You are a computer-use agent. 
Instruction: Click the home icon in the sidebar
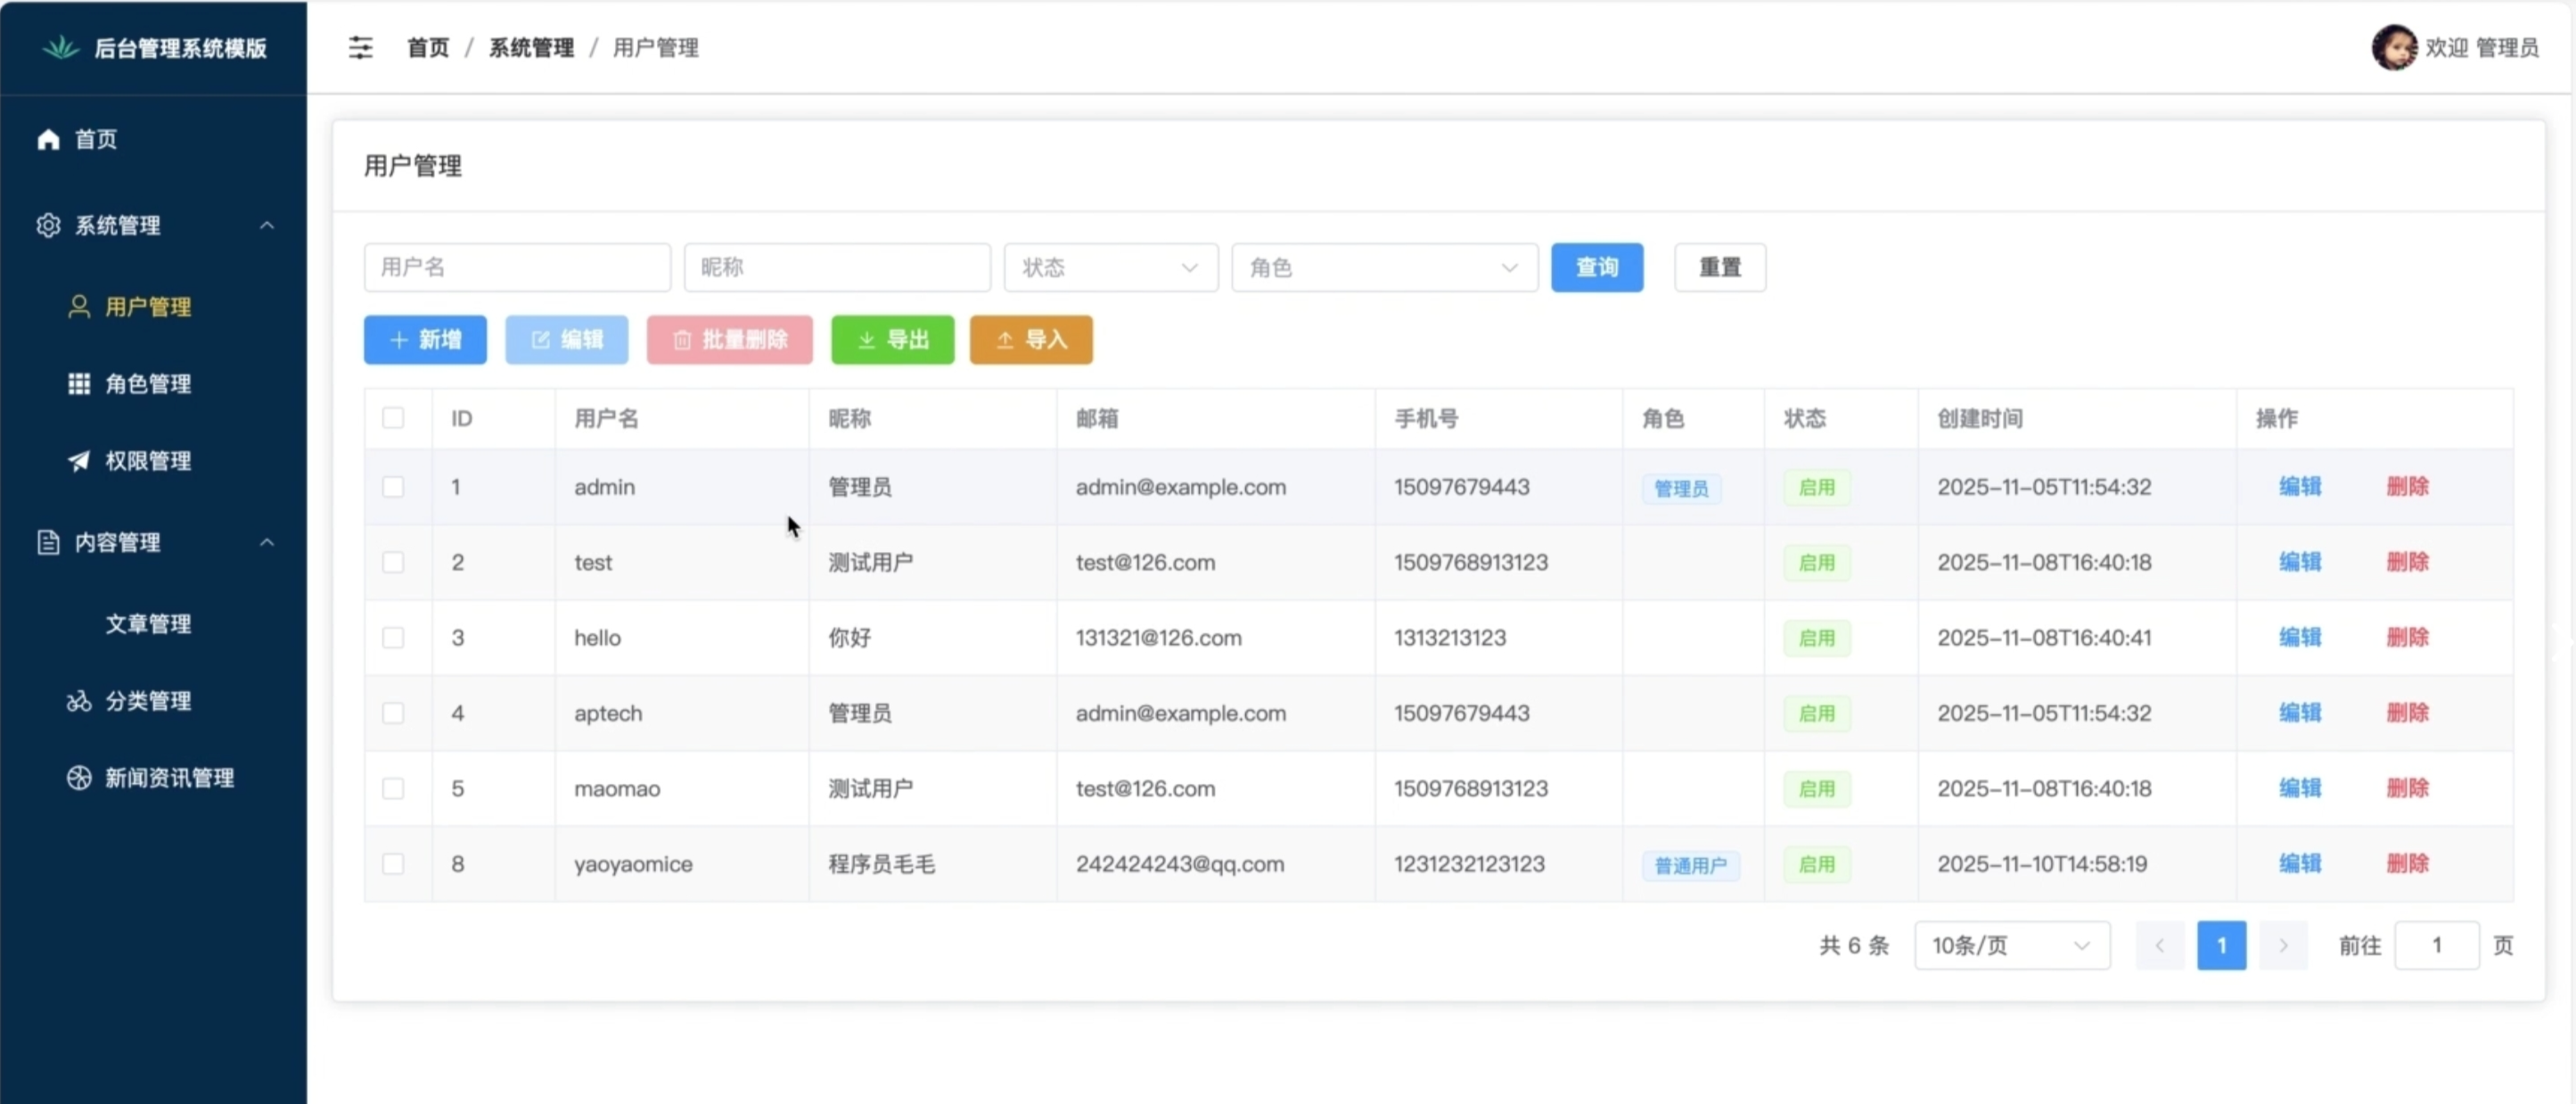(48, 139)
